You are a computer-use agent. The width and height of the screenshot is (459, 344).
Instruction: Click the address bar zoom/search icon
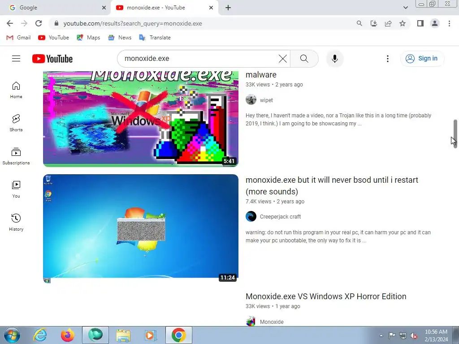(359, 23)
